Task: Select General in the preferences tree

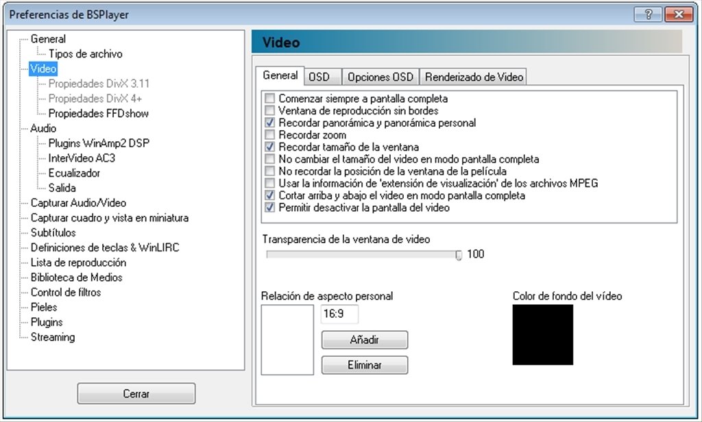Action: point(49,39)
